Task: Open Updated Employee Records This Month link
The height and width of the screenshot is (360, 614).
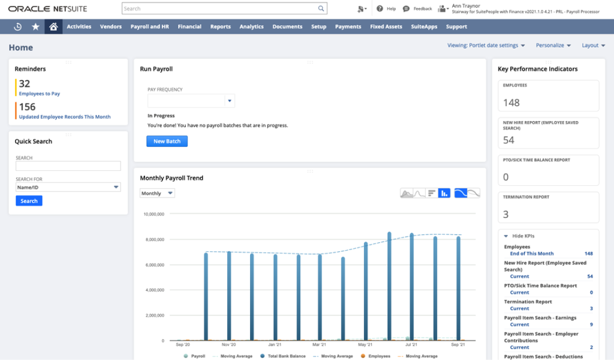Action: pos(65,117)
